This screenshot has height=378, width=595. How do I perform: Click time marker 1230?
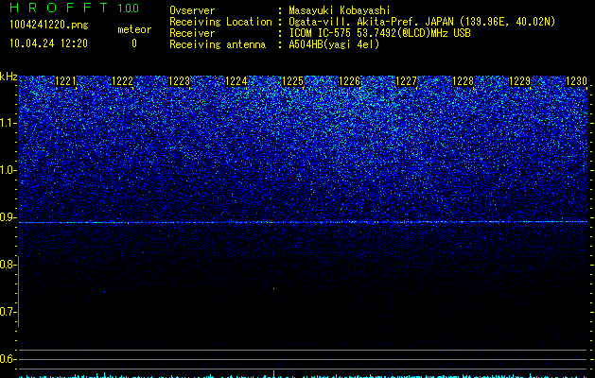tap(576, 81)
